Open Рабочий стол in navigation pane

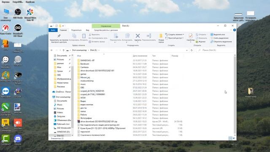pos(63,124)
